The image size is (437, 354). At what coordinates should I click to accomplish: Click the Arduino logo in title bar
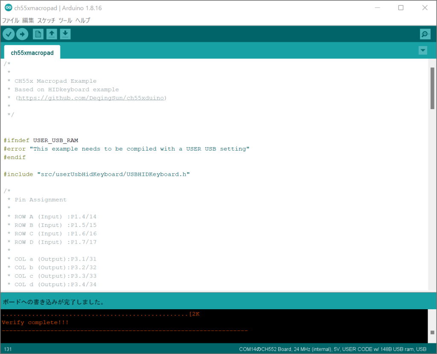click(x=8, y=8)
